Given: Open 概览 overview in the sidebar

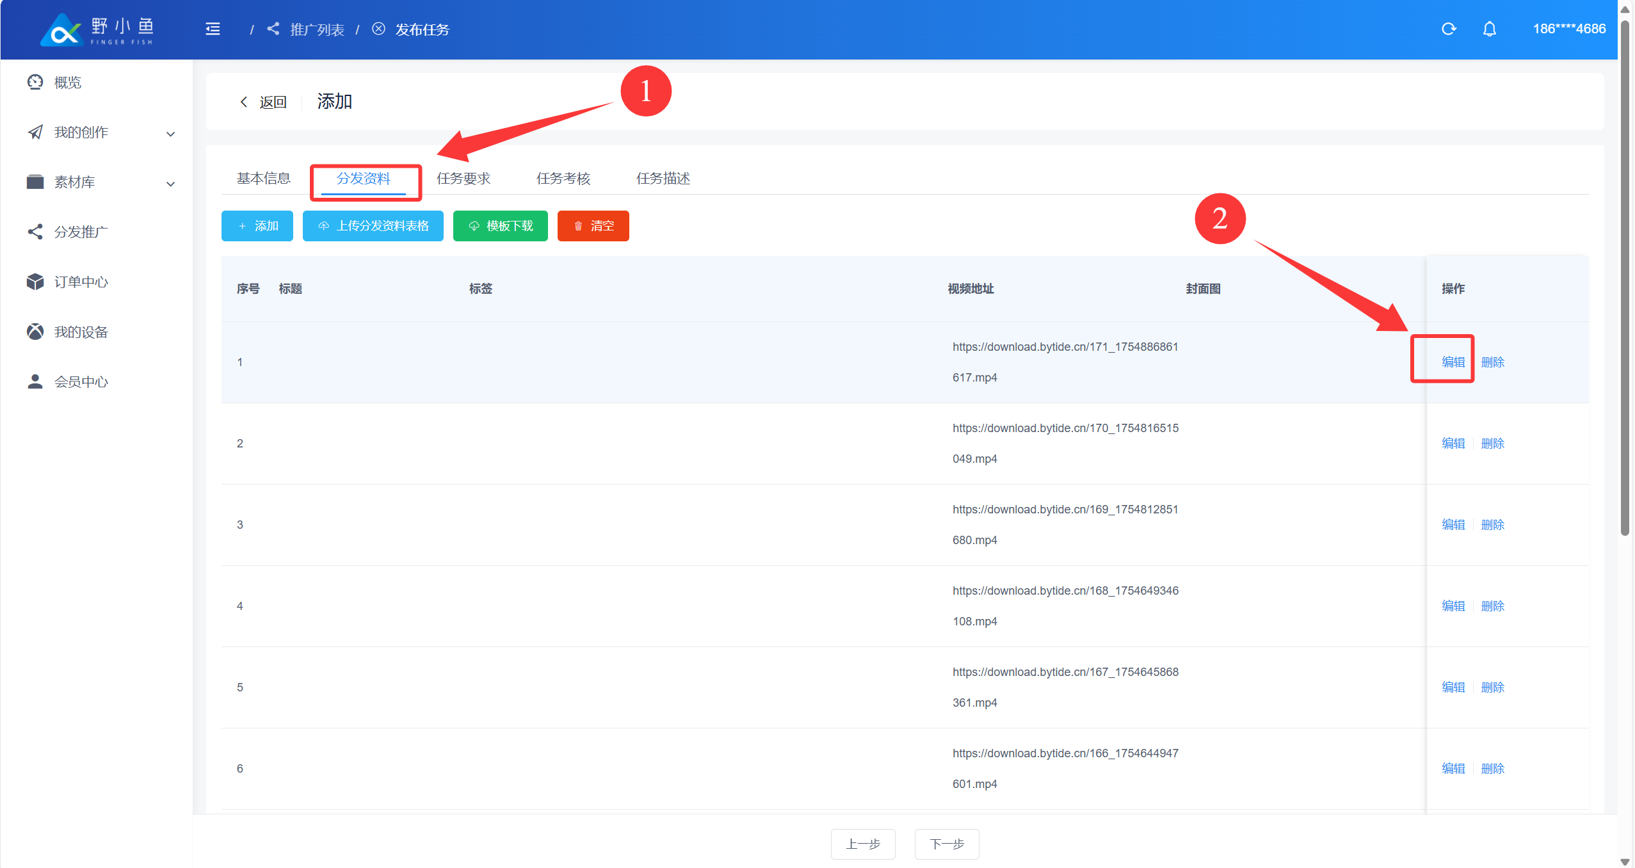Looking at the screenshot, I should click(67, 83).
